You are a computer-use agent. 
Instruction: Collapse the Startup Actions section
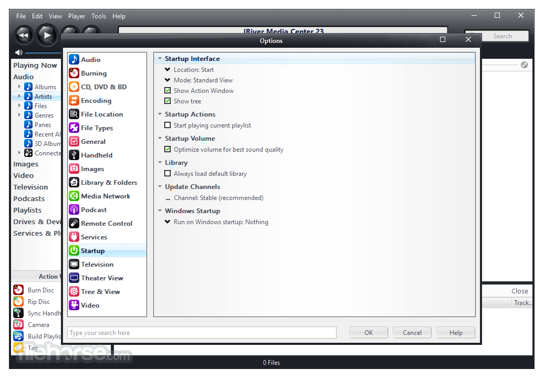pos(160,114)
